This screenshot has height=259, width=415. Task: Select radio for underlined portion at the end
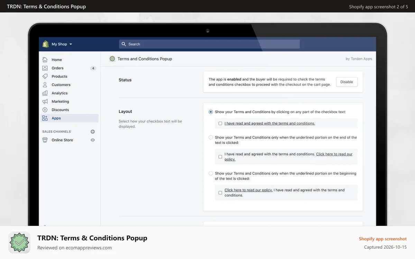click(211, 137)
